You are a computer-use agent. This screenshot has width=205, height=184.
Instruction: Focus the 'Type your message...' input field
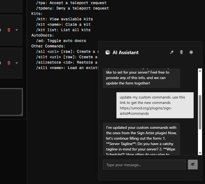[x=144, y=165]
